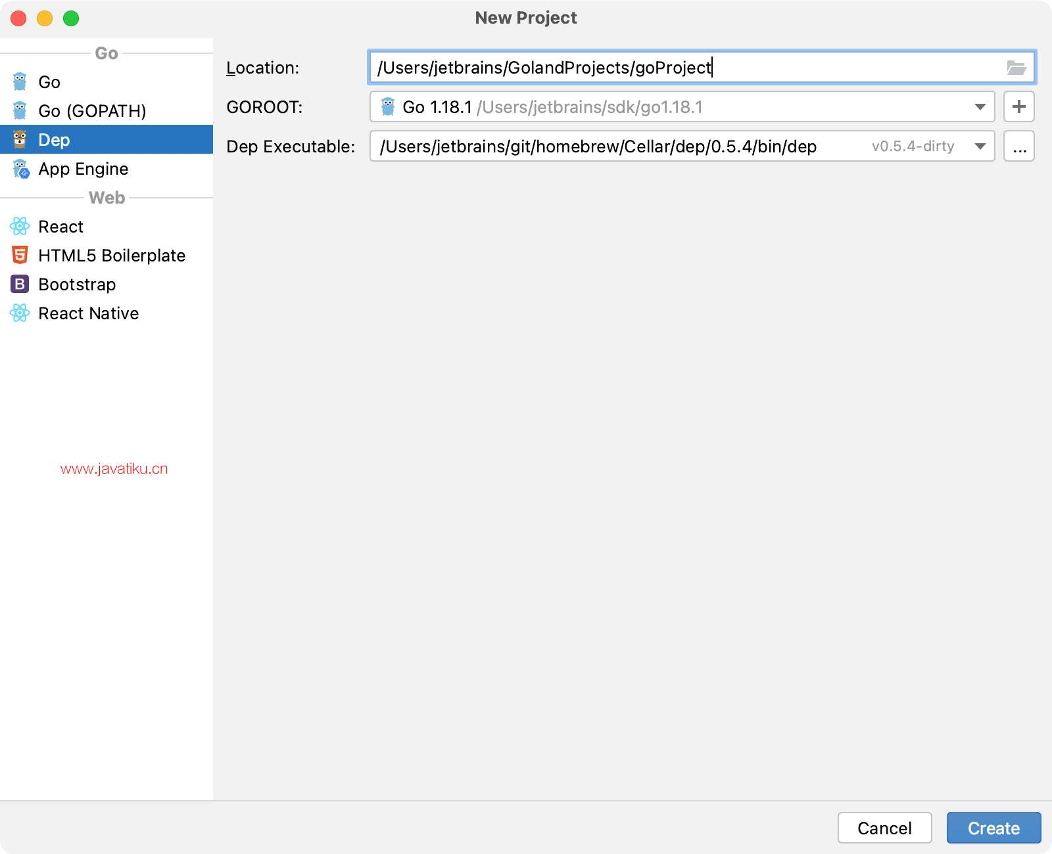Select the Go project type
This screenshot has height=854, width=1052.
point(107,82)
